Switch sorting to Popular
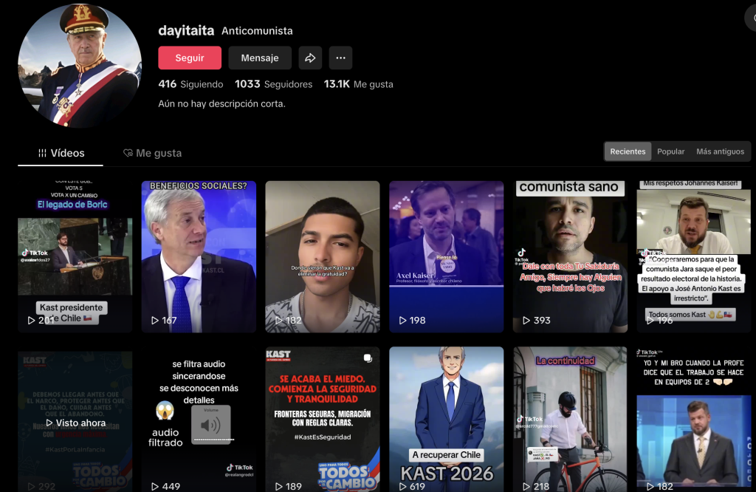756x492 pixels. pyautogui.click(x=670, y=151)
